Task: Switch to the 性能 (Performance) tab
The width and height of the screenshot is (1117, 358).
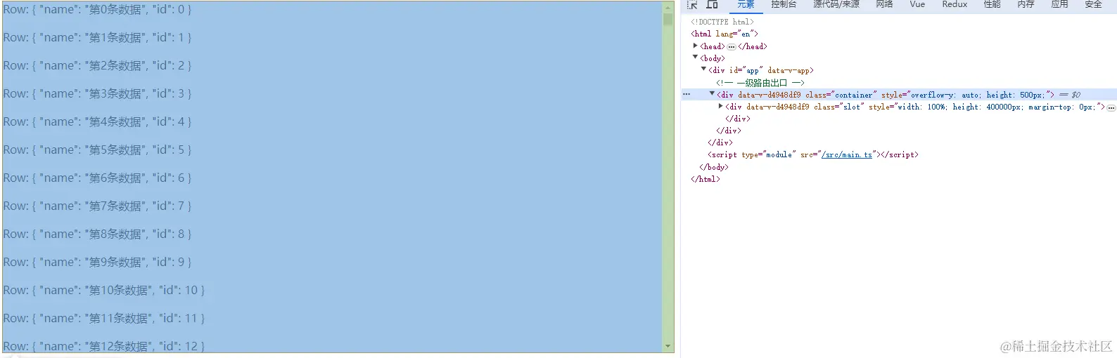Action: tap(992, 4)
